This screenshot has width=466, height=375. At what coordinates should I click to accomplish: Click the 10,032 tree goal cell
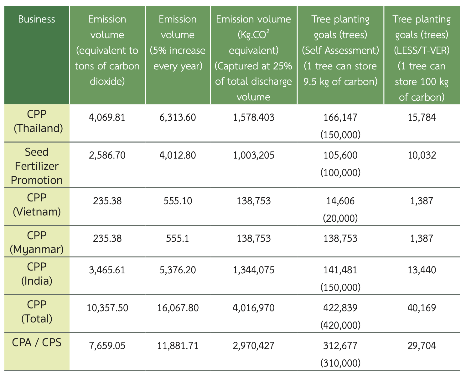(x=422, y=155)
